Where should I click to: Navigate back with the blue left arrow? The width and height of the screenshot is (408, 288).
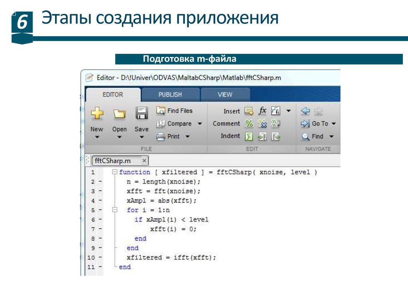(306, 111)
